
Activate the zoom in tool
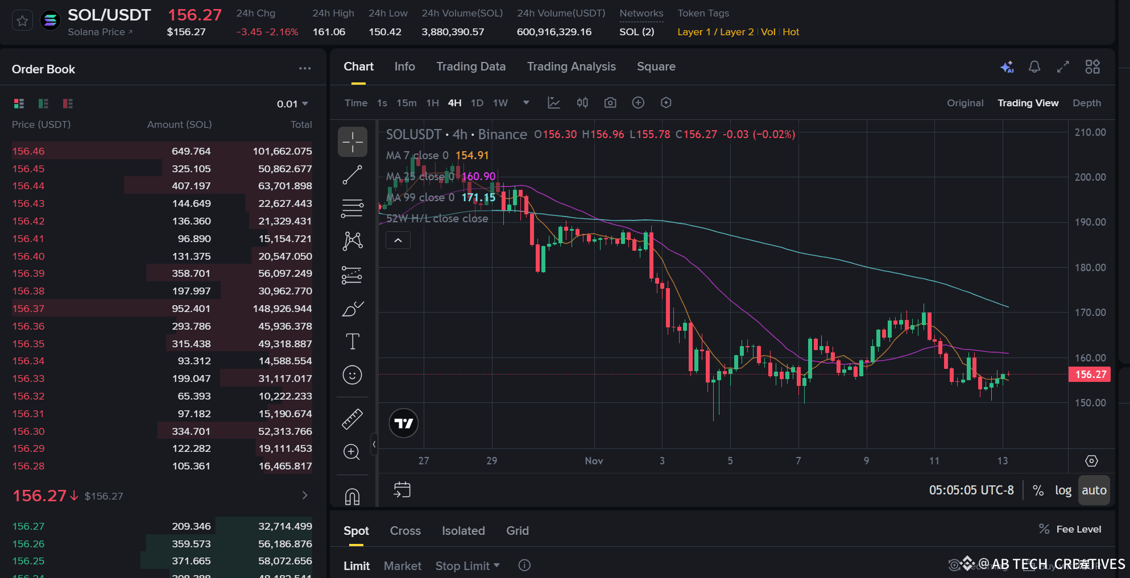[353, 452]
